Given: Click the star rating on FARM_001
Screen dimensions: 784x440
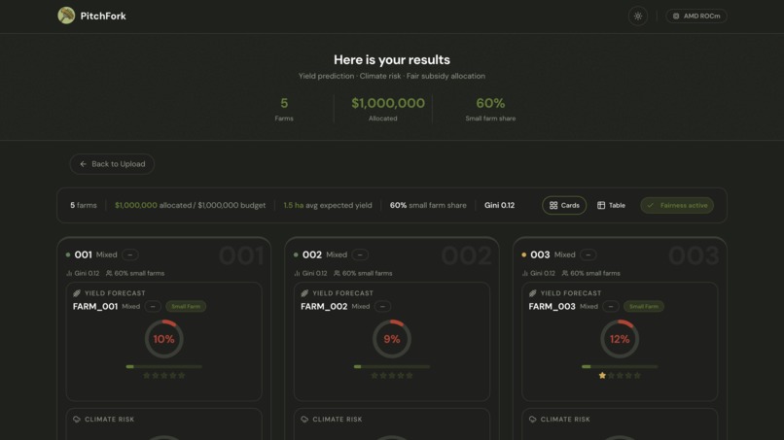Looking at the screenshot, I should click(164, 376).
